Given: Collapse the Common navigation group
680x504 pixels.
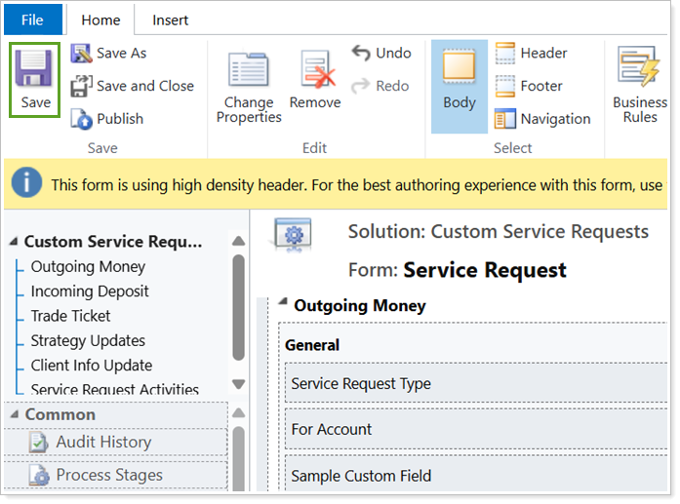Looking at the screenshot, I should click(14, 415).
